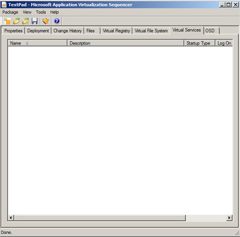This screenshot has height=237, width=240.
Task: Click the Open Package folder icon
Action: pyautogui.click(x=16, y=21)
